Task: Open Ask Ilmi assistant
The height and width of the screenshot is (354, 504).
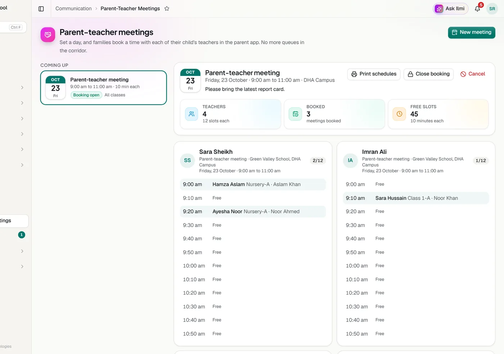Action: pyautogui.click(x=450, y=9)
